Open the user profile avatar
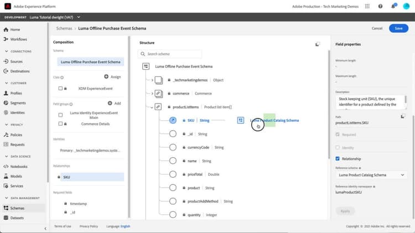Image resolution: width=415 pixels, height=233 pixels. 406,6
